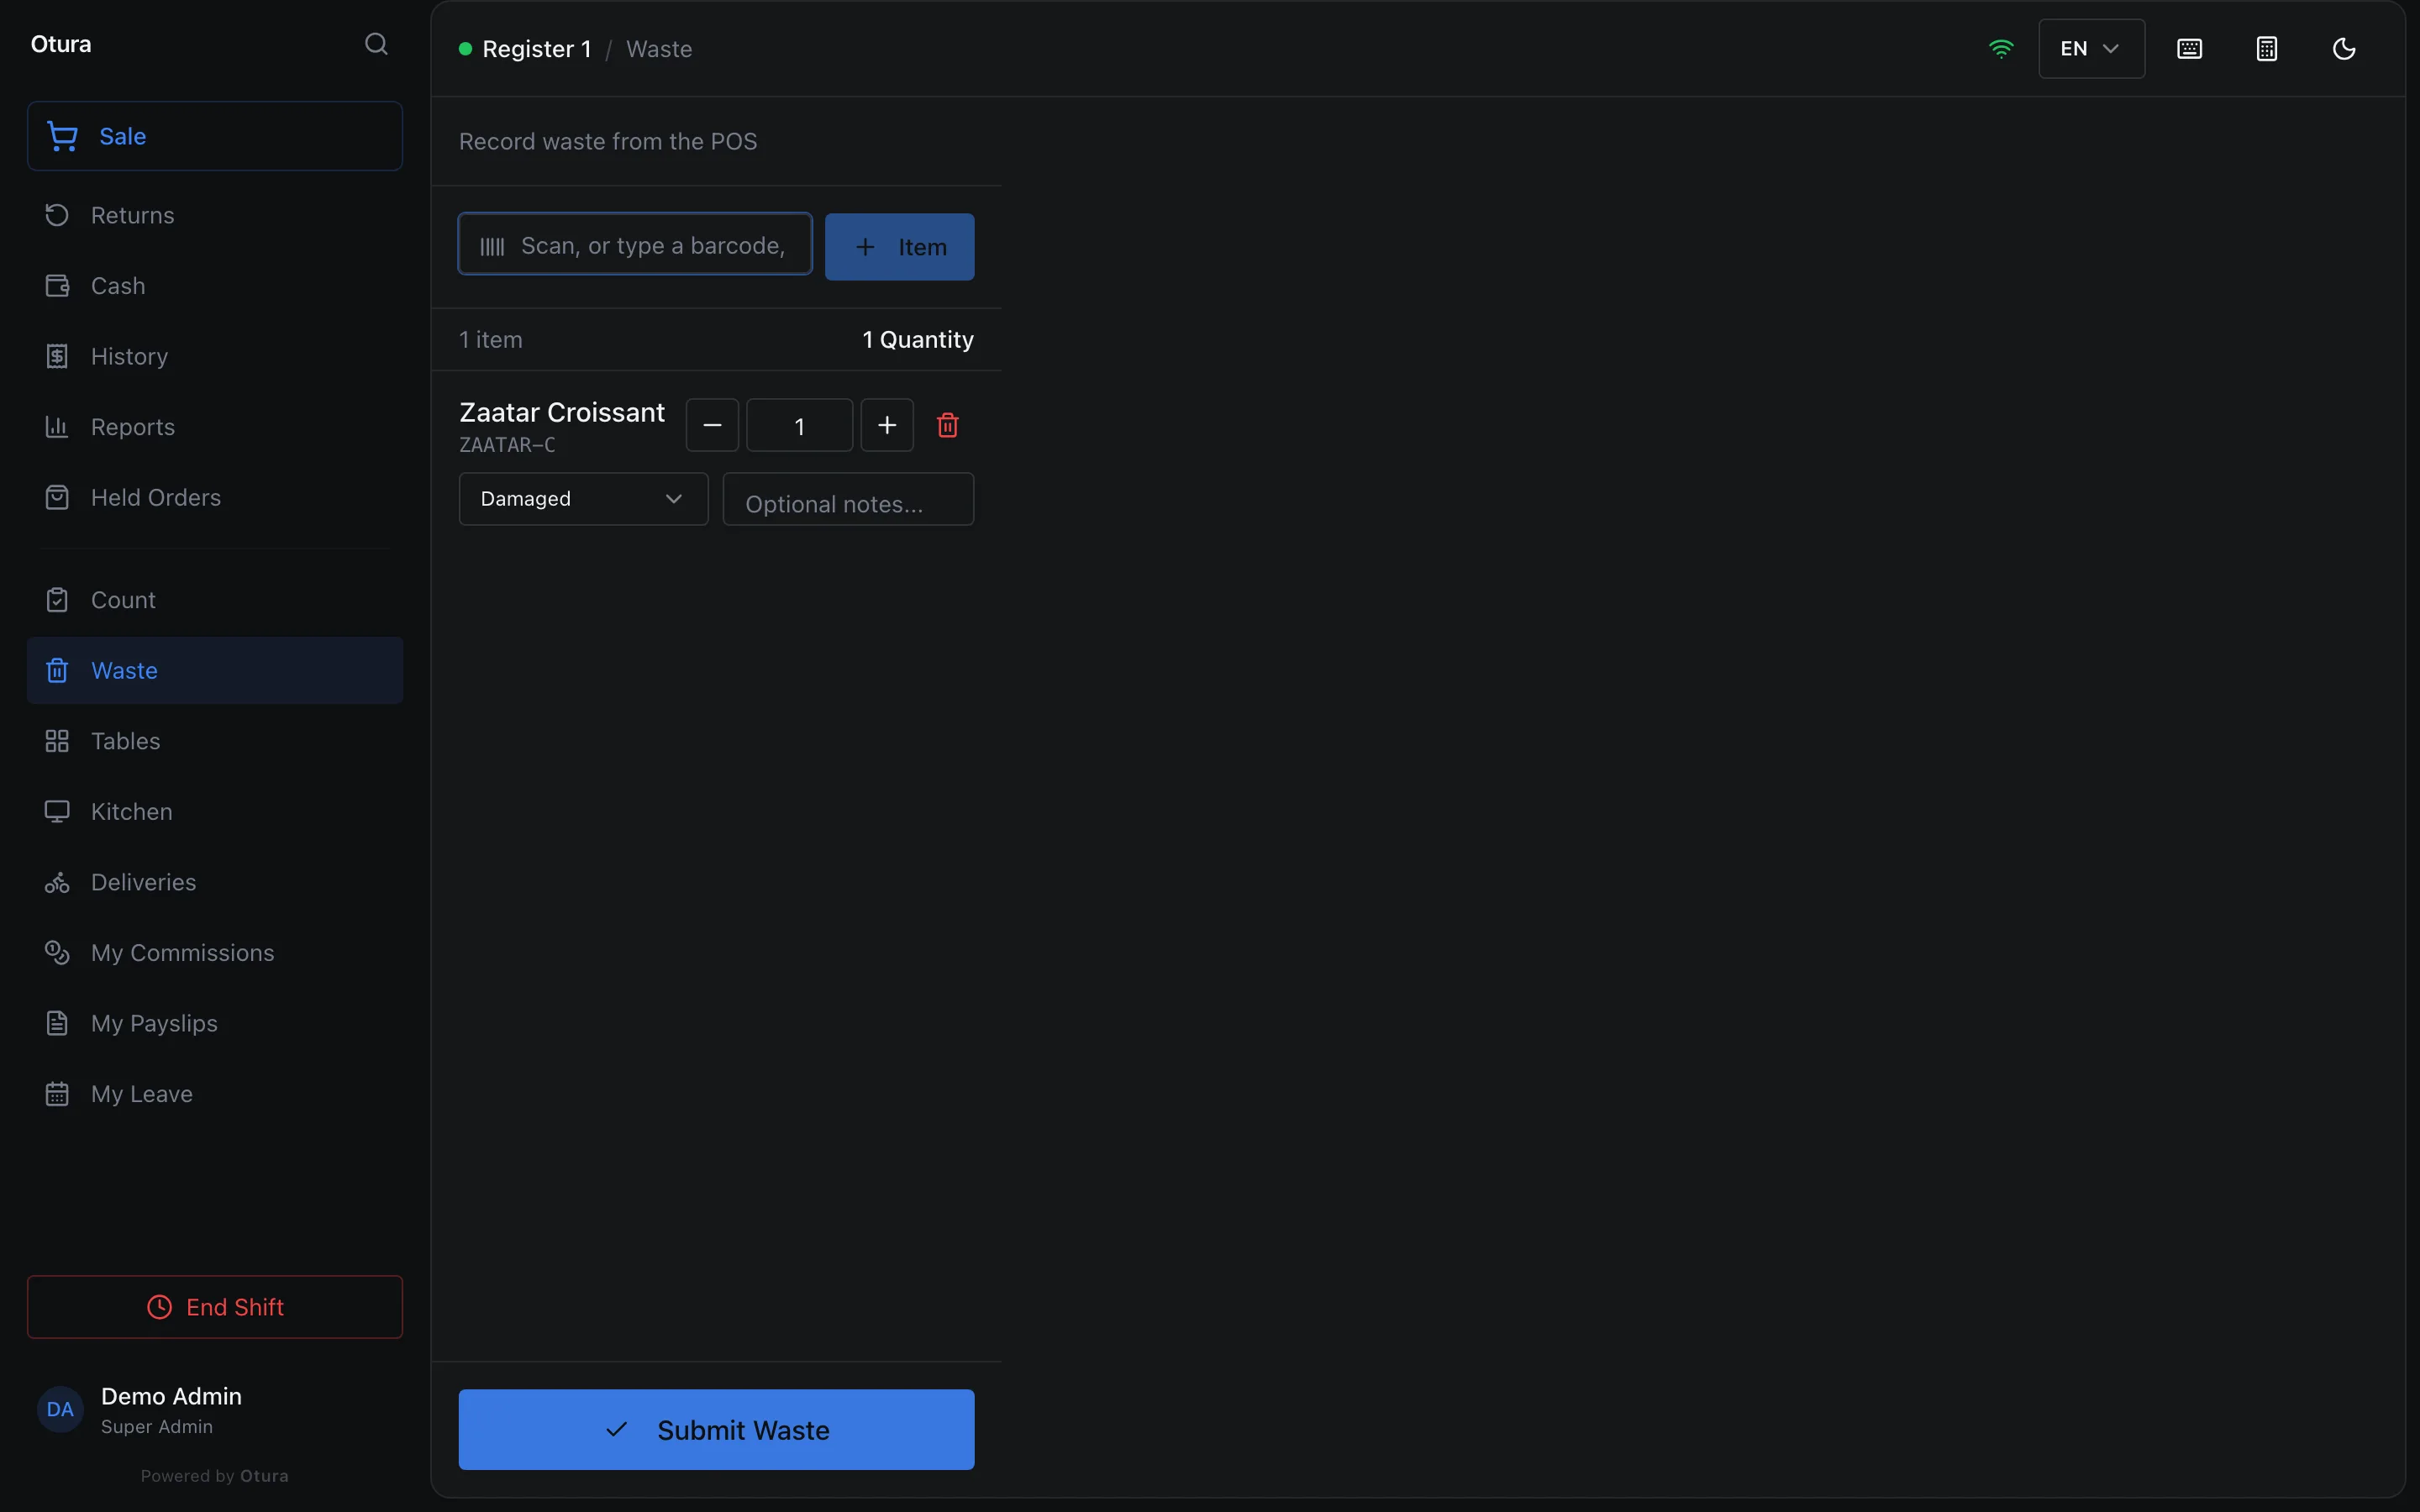Open the Count page
The width and height of the screenshot is (2420, 1512).
pos(215,600)
